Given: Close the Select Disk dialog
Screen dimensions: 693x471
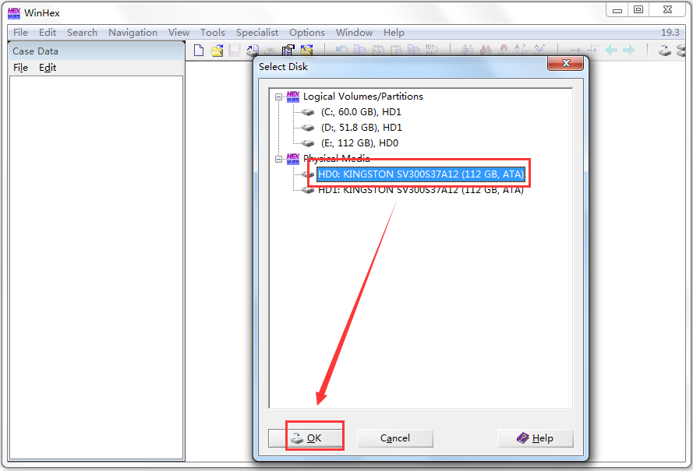Looking at the screenshot, I should pos(566,63).
